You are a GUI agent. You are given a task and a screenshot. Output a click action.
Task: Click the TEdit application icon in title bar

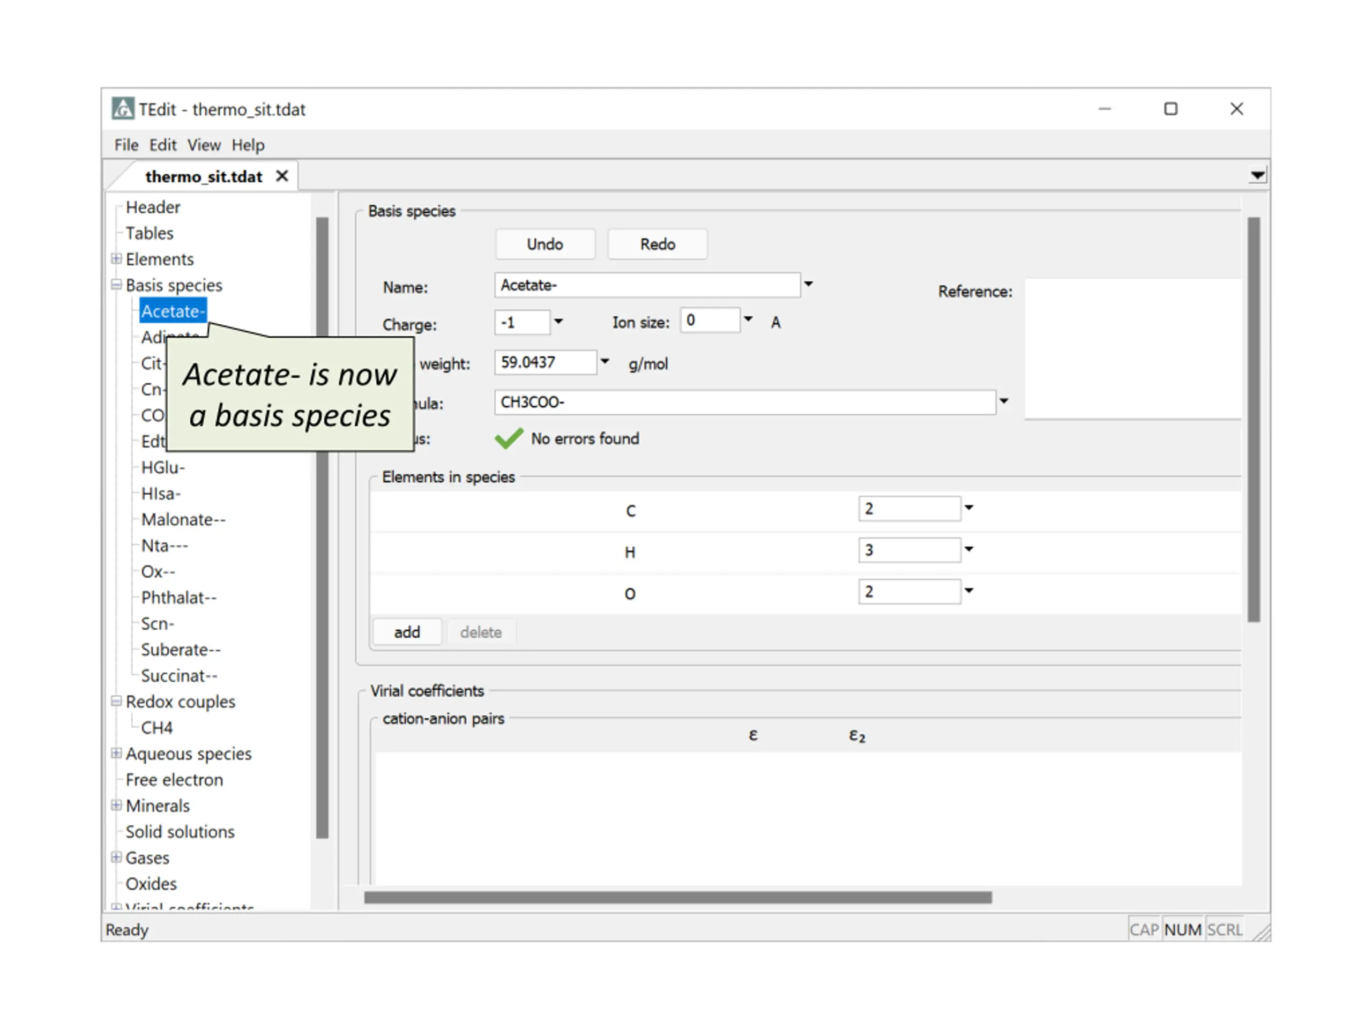[123, 109]
